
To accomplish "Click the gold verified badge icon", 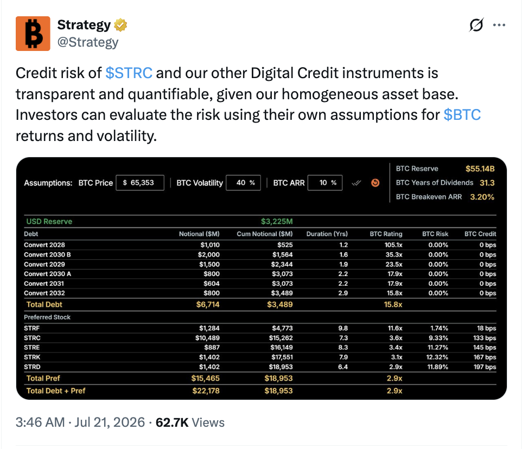I will (x=120, y=25).
